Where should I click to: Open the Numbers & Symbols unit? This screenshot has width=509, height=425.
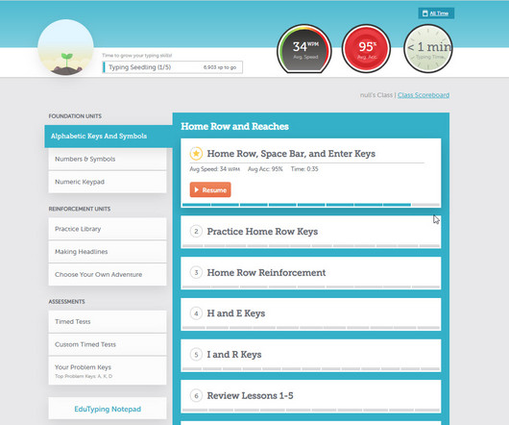tap(108, 160)
